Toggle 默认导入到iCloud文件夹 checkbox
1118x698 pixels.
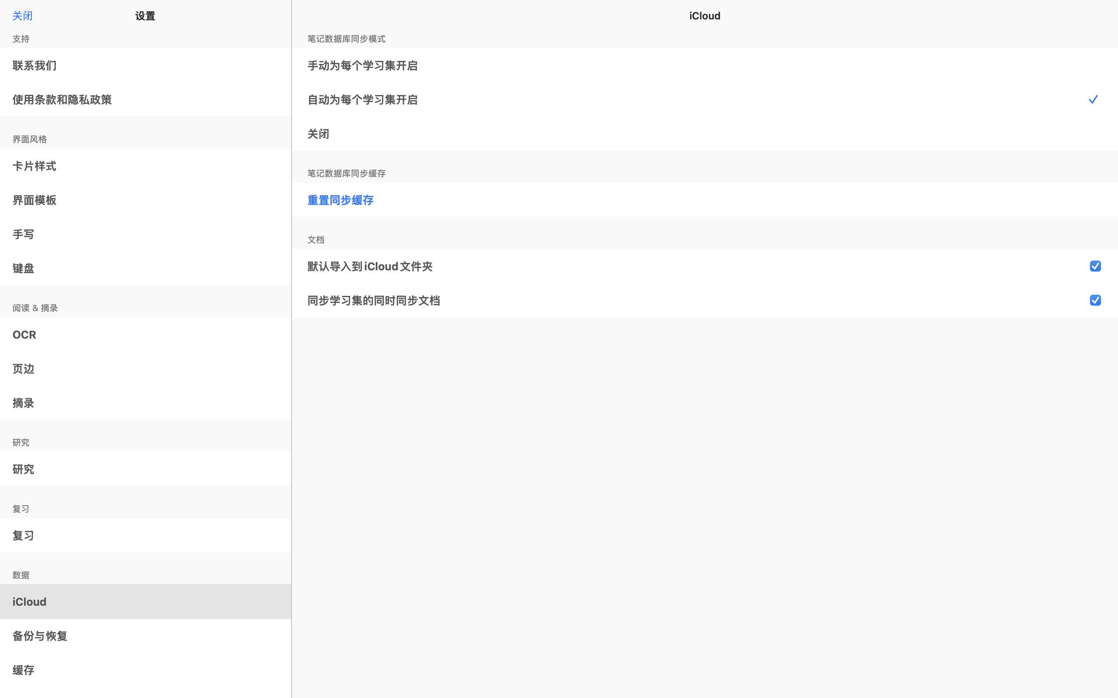(1095, 266)
